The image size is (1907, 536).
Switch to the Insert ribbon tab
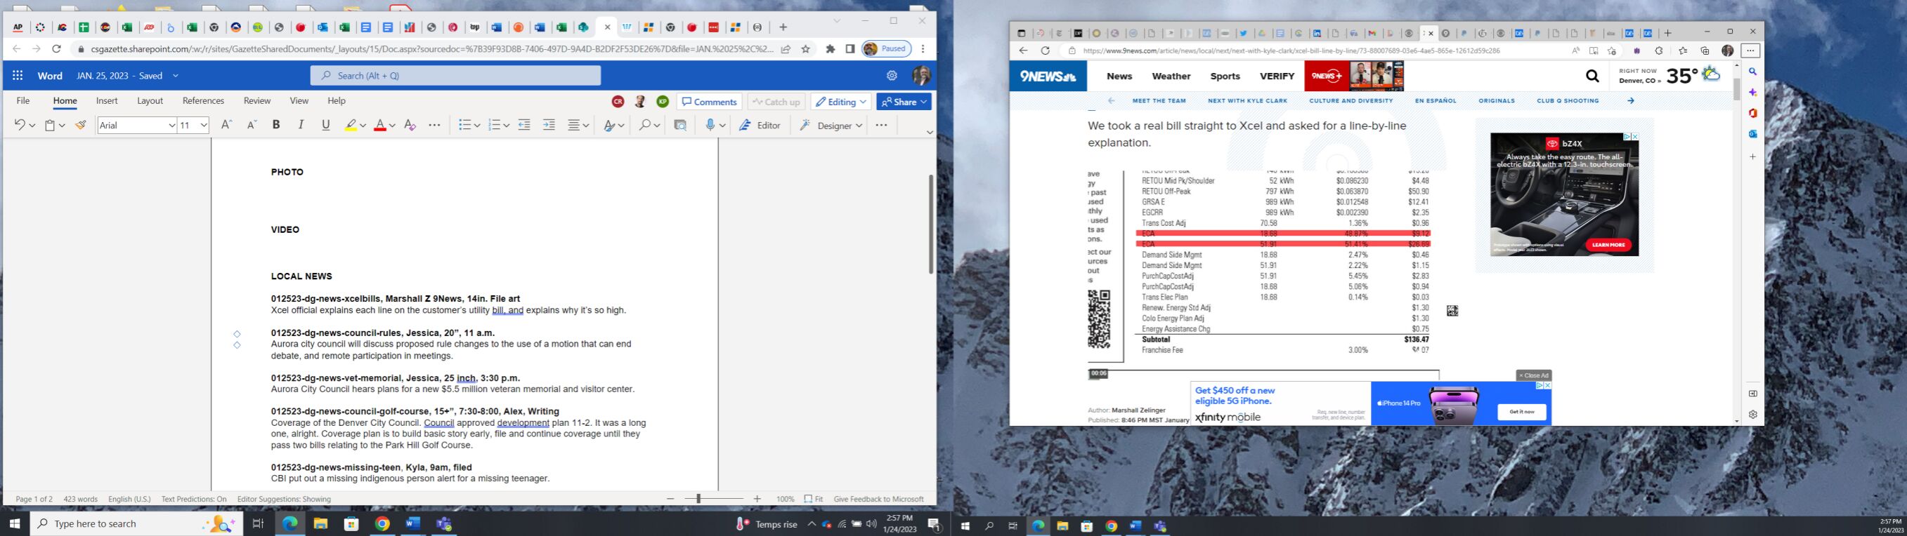(x=107, y=101)
